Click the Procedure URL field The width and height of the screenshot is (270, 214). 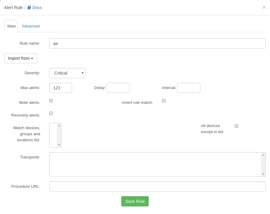(x=157, y=187)
